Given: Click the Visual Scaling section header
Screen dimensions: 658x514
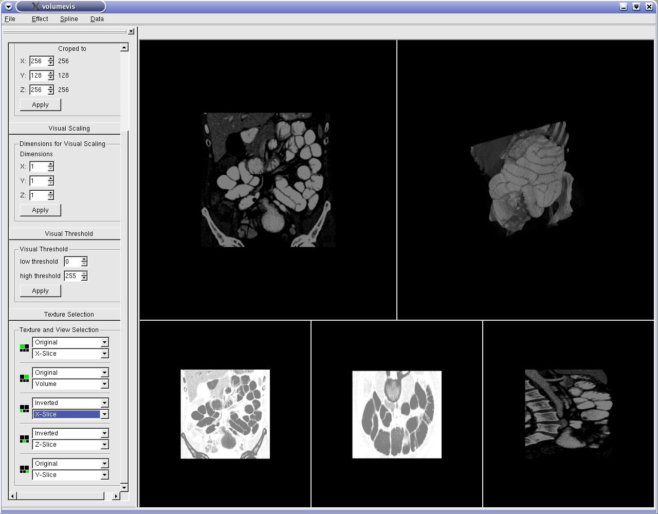Looking at the screenshot, I should point(69,128).
